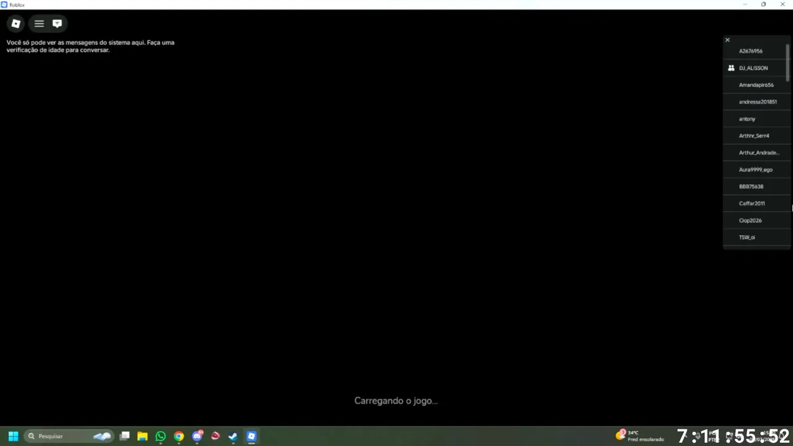
Task: Click the Roblox icon in the taskbar
Action: point(252,436)
